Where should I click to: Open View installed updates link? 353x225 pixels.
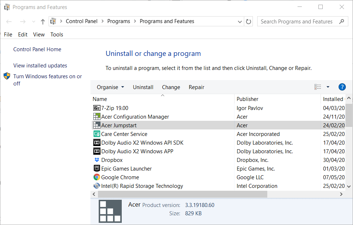click(40, 66)
